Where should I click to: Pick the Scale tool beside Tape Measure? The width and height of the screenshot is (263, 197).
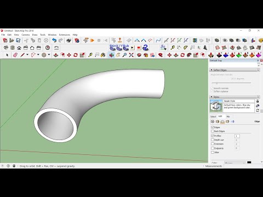click(x=82, y=55)
